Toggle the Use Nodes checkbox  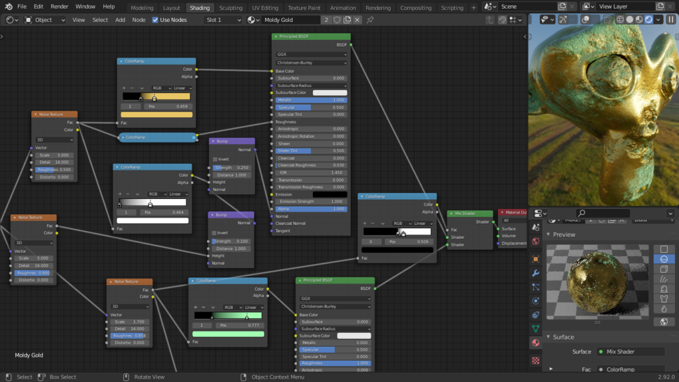point(154,20)
